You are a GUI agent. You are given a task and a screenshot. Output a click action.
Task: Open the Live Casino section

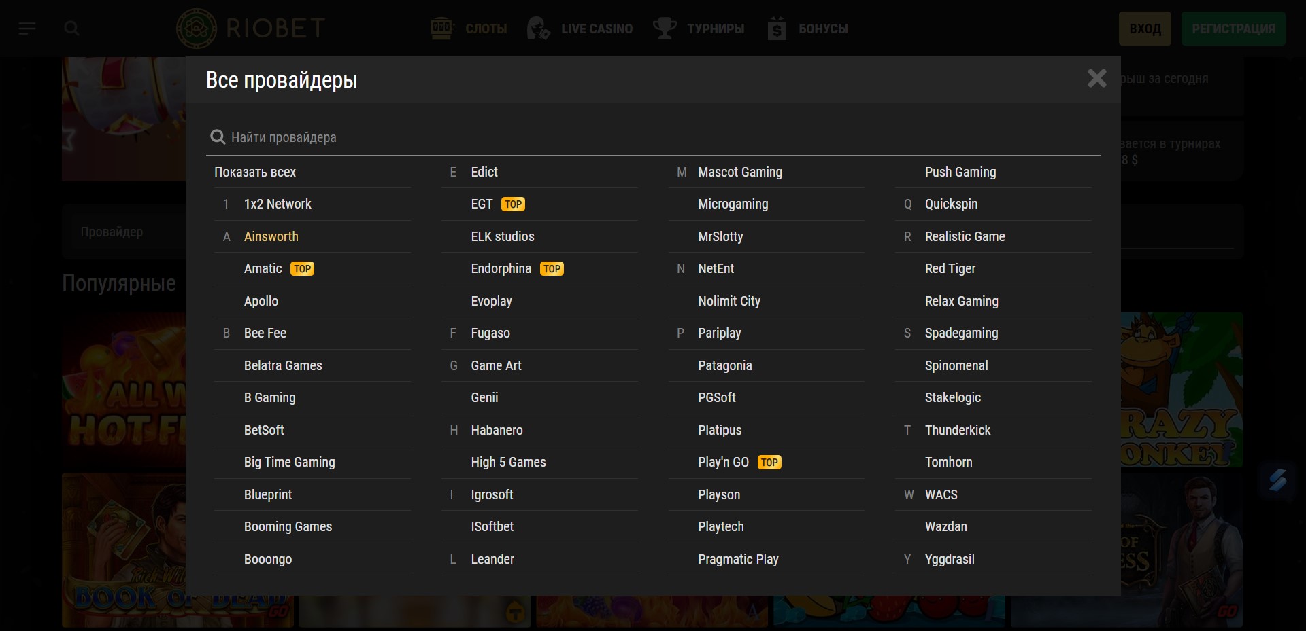tap(580, 29)
